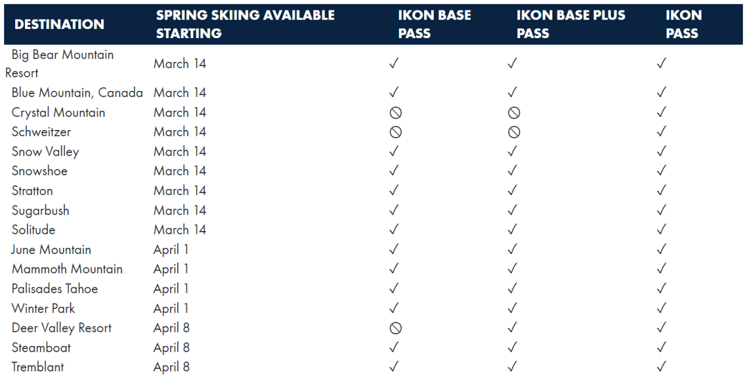Click Tremblant's Ikon Base Pass checkmark
Screen dimensions: 747x382
394,367
